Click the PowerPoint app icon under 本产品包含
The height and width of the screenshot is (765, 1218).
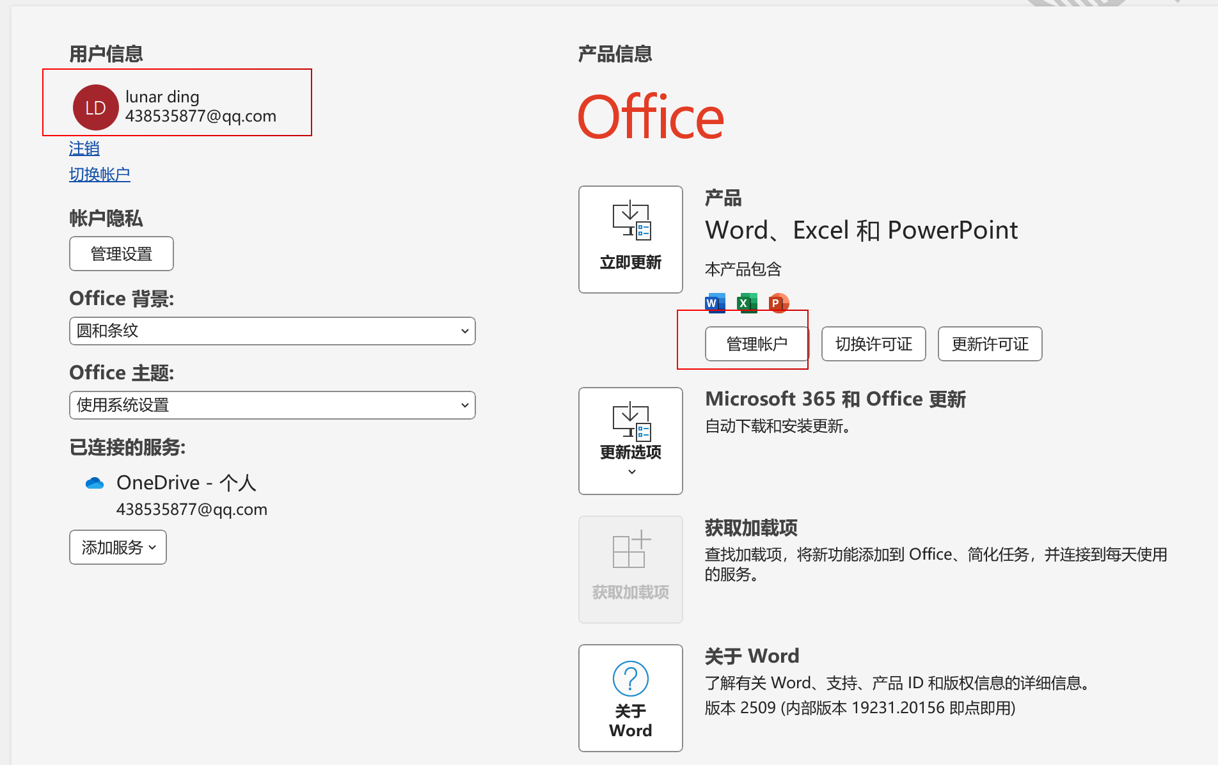click(779, 303)
